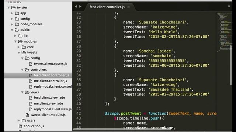Click the tweets folder icon
This screenshot has height=132, width=236.
pos(24,52)
